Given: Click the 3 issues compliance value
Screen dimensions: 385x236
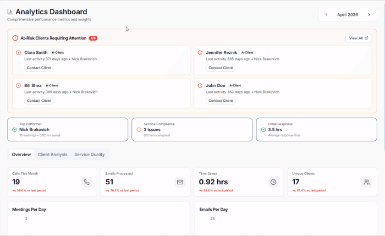Looking at the screenshot, I should 152,130.
